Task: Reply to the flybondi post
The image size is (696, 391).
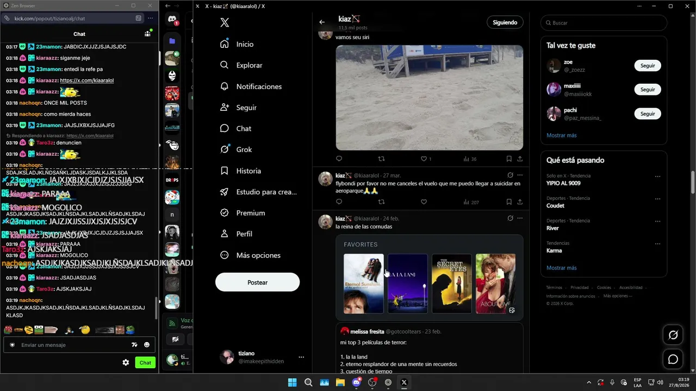Action: [x=339, y=202]
